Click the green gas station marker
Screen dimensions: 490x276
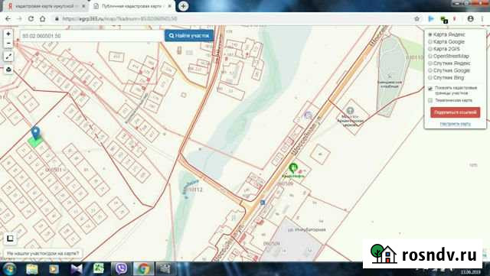point(292,168)
